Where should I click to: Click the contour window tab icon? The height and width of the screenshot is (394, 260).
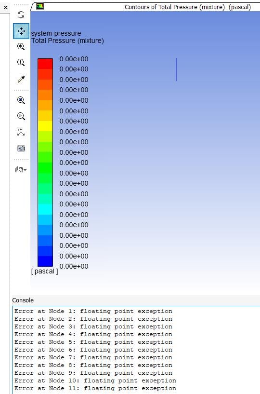(x=40, y=6)
